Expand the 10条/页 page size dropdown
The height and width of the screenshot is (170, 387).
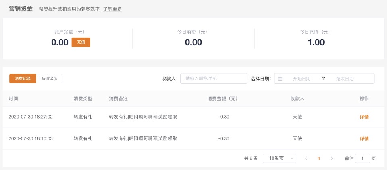(x=279, y=158)
